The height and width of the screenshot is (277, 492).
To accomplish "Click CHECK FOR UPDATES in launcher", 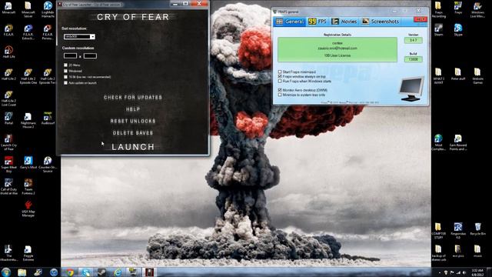I will (133, 98).
